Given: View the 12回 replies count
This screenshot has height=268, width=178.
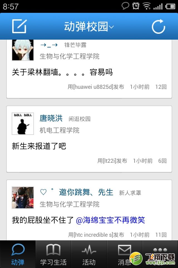Looking at the screenshot, I should pos(161,87).
